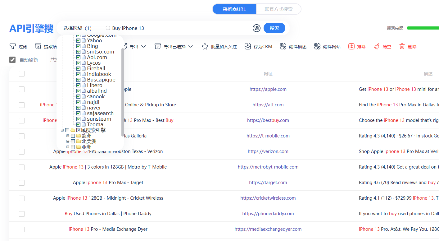439x241 pixels.
Task: Select the sunsteam tree item
Action: (x=99, y=119)
